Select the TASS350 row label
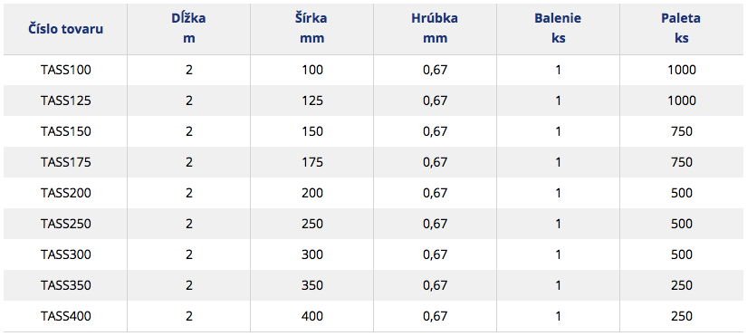 65,285
